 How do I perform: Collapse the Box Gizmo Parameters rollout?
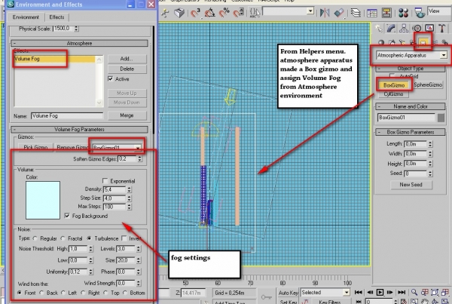coord(411,132)
